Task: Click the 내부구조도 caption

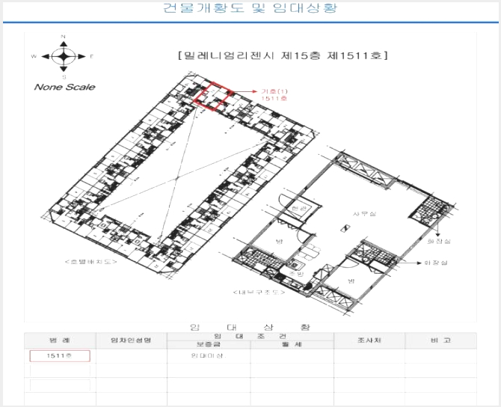Action: pos(259,292)
